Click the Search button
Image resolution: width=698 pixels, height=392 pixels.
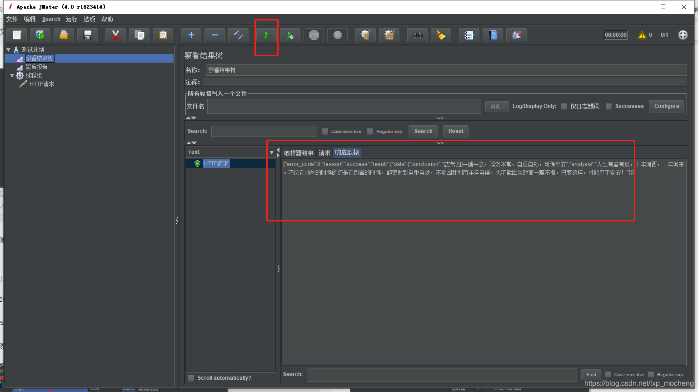point(423,131)
